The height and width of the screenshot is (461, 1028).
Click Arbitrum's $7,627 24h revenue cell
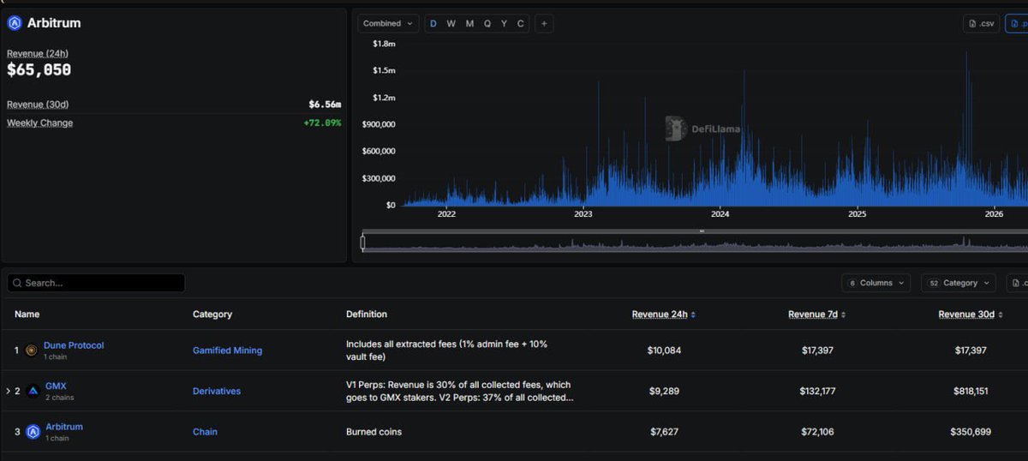tap(664, 432)
